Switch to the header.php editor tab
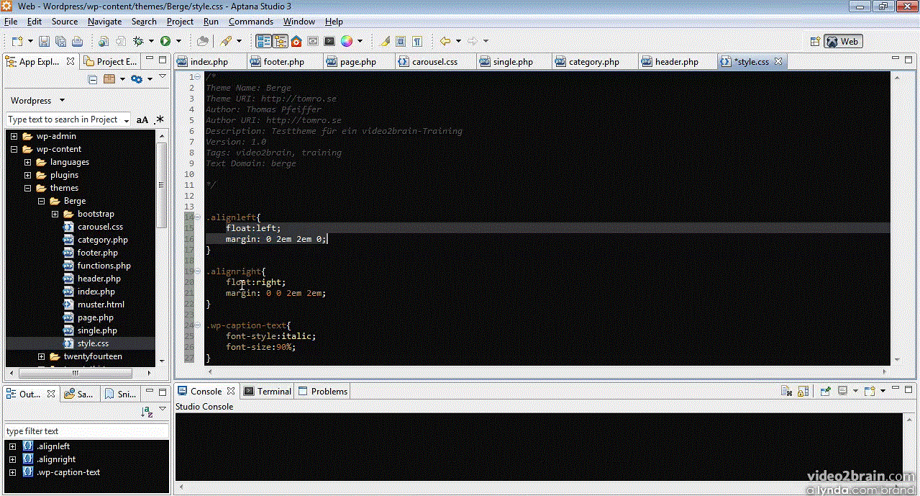 [x=676, y=62]
